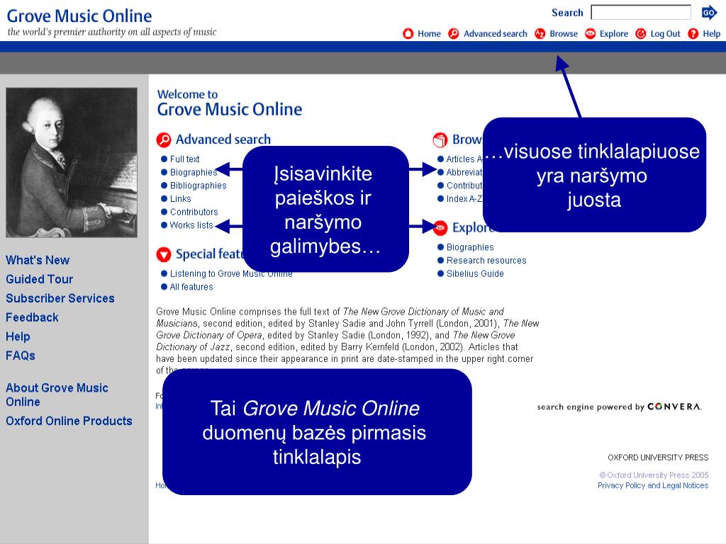Screen dimensions: 726x544
Task: Open the FAQs sidebar link
Action: (21, 356)
